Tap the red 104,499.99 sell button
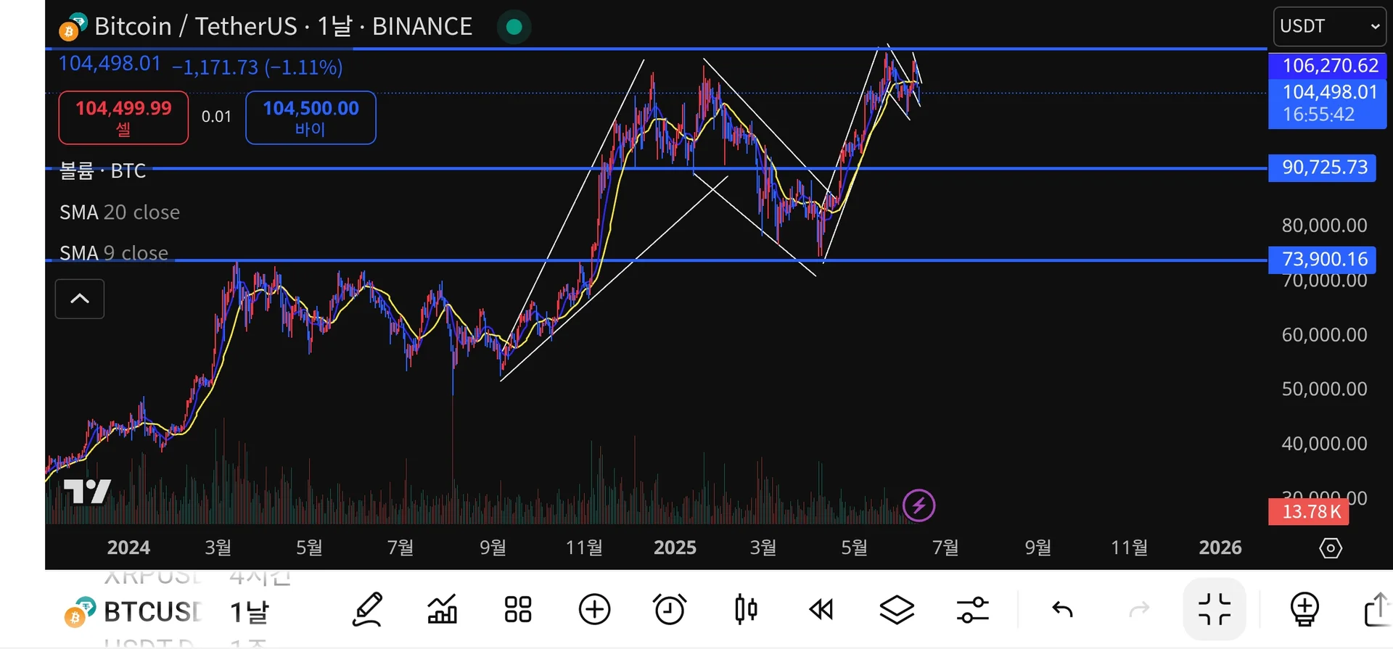The width and height of the screenshot is (1393, 649). pyautogui.click(x=123, y=117)
